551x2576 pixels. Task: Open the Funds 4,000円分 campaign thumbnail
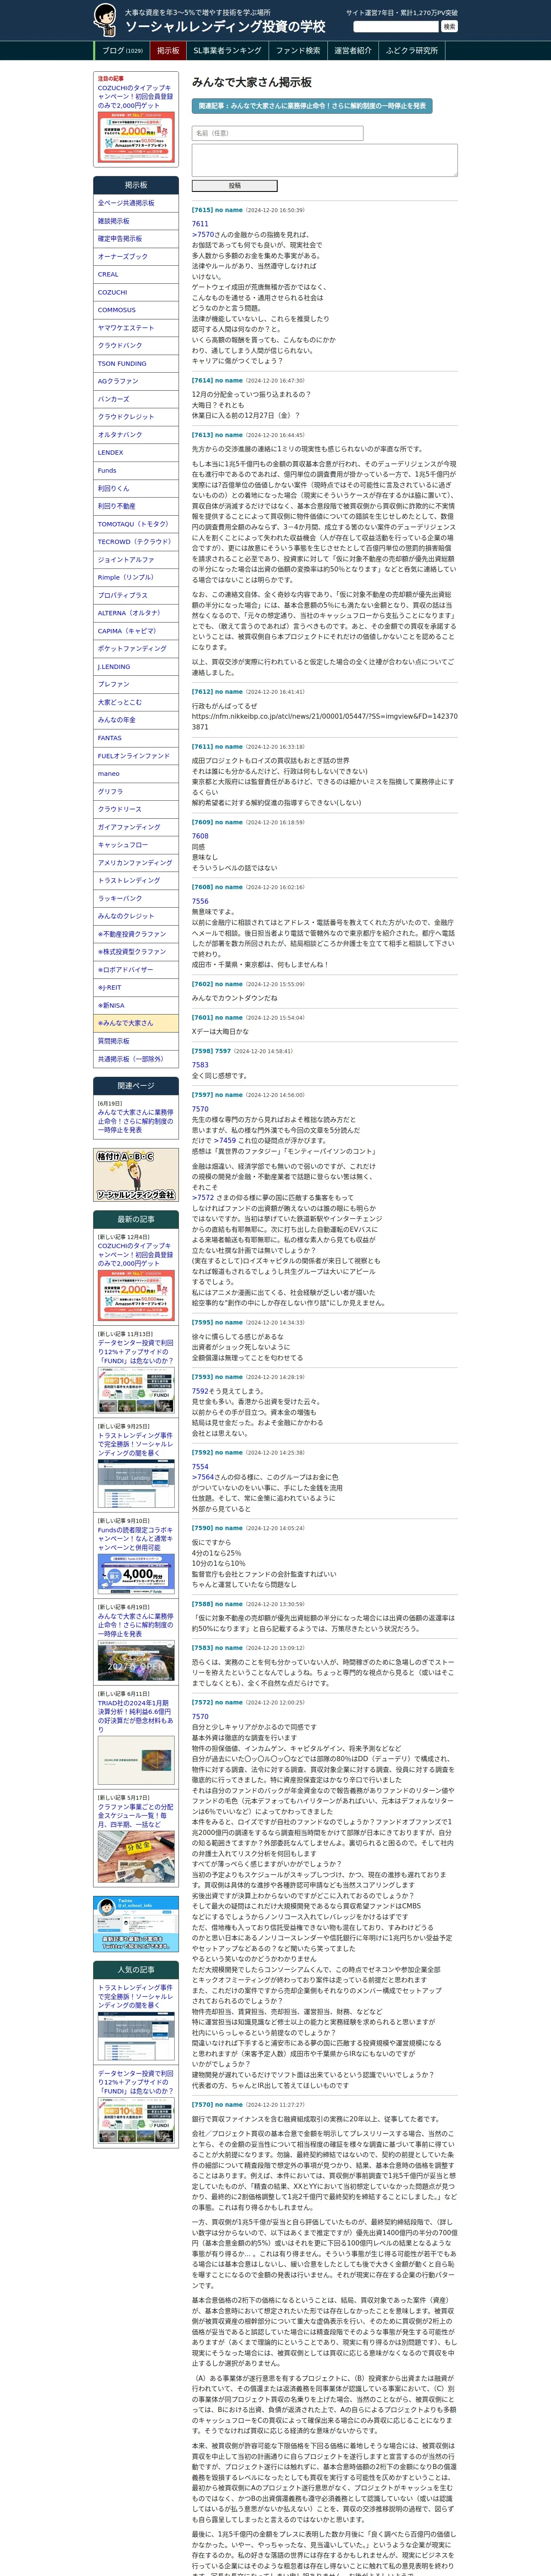pos(136,1574)
